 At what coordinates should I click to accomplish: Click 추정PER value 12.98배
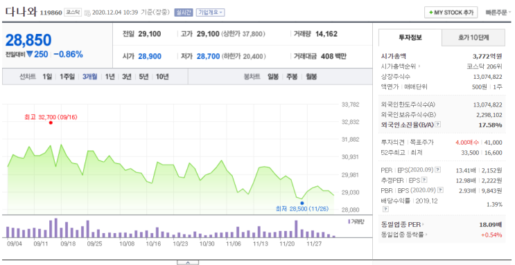(x=466, y=180)
